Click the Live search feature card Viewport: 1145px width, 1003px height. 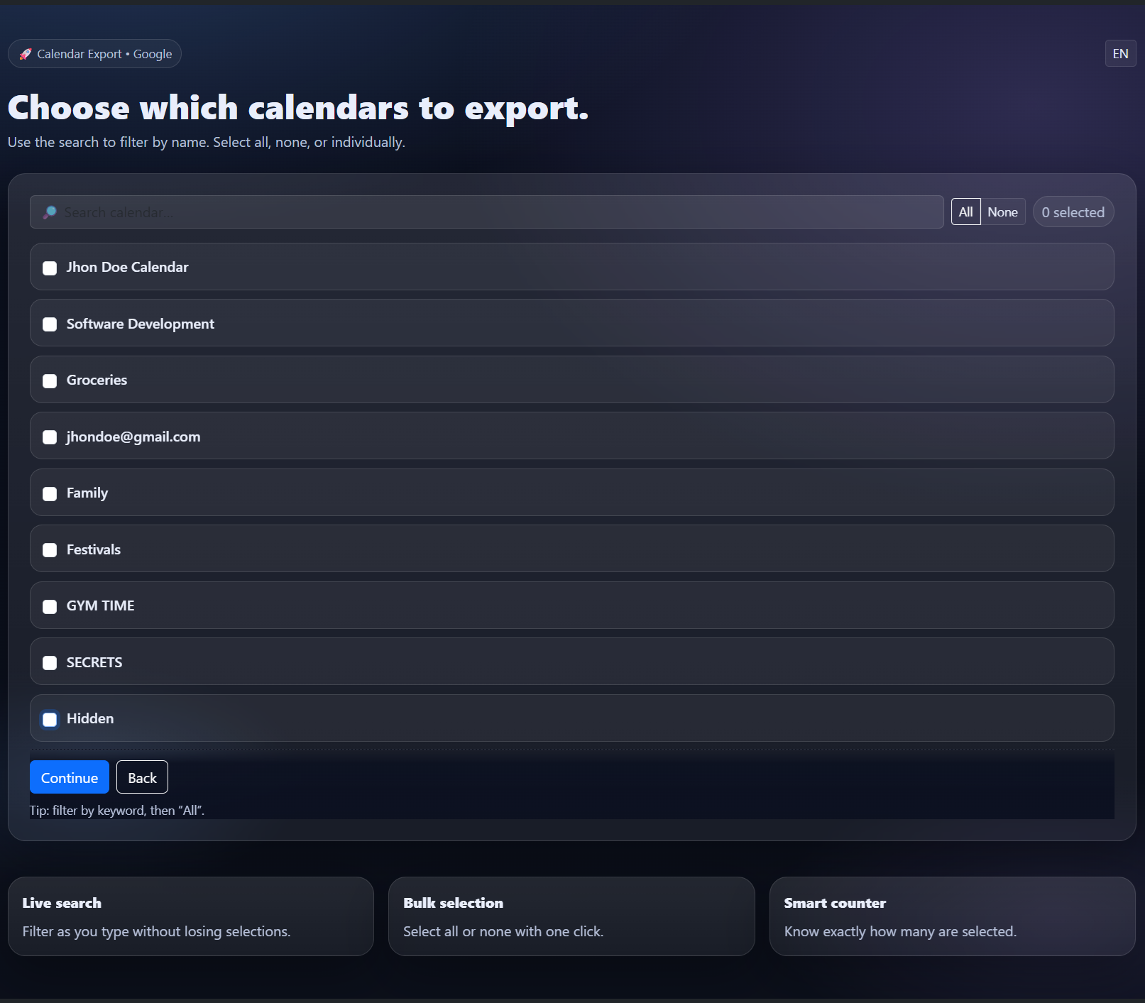(x=190, y=916)
